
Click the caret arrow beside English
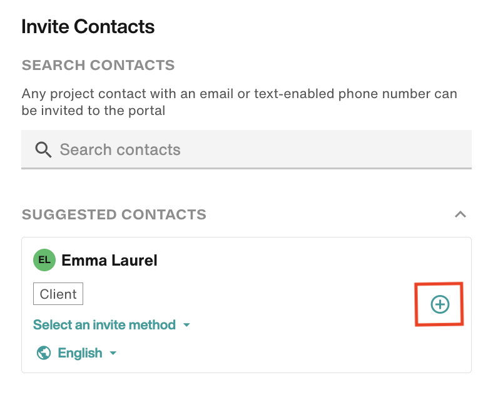[113, 353]
